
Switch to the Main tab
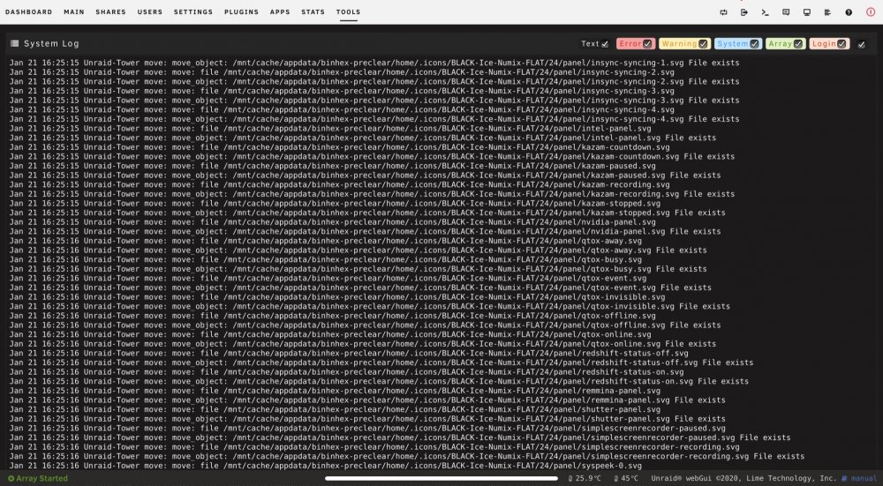pyautogui.click(x=74, y=11)
